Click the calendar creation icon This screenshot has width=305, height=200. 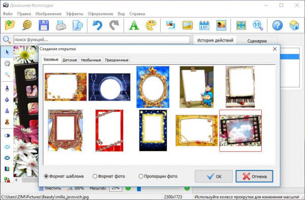204,25
